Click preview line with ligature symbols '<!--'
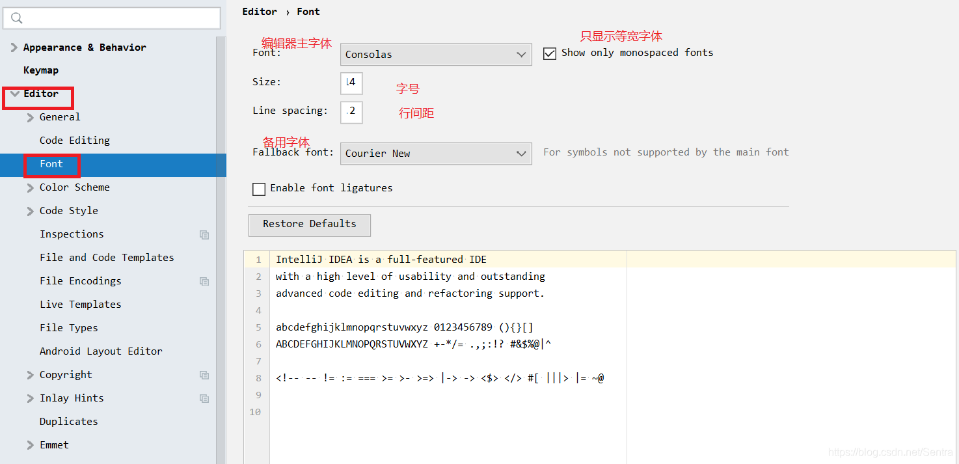Screen dimensions: 959x464 pyautogui.click(x=440, y=378)
